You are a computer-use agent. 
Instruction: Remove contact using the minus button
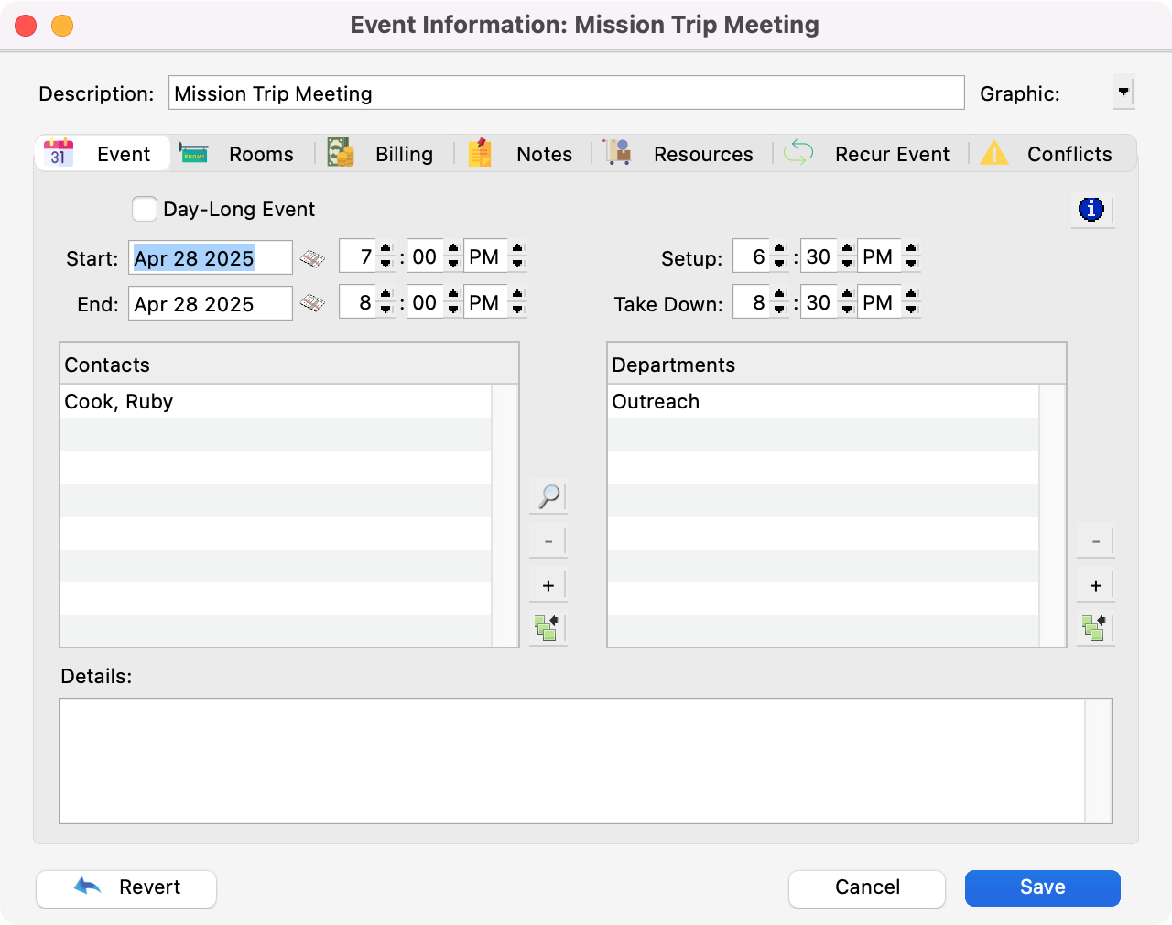(x=548, y=541)
